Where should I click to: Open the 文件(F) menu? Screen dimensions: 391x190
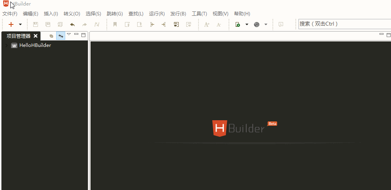10,14
